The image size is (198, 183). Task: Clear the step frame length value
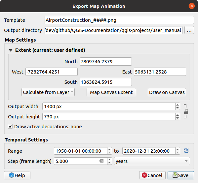(x=101, y=161)
